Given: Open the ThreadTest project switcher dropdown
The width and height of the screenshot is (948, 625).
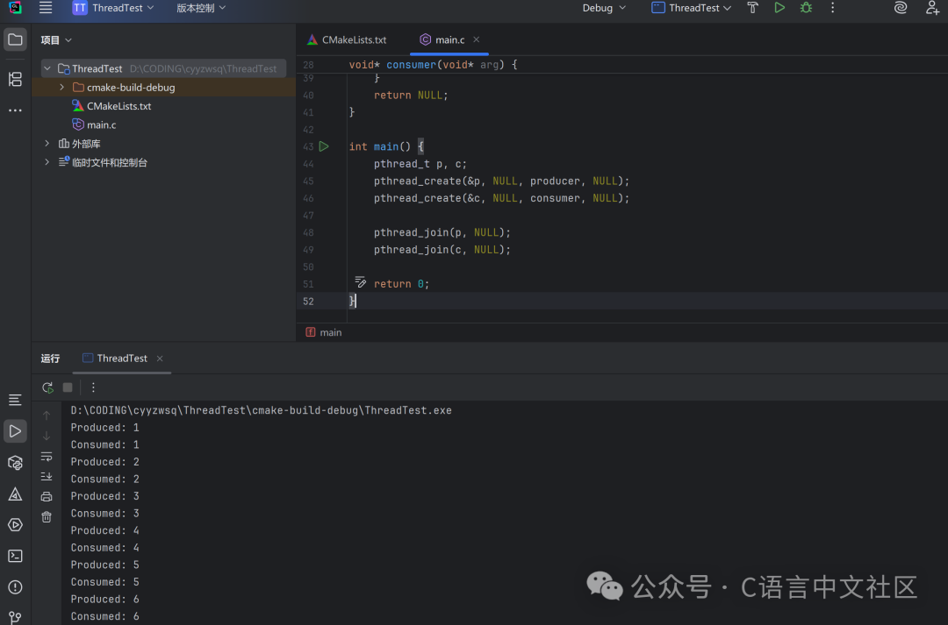Looking at the screenshot, I should [x=113, y=8].
